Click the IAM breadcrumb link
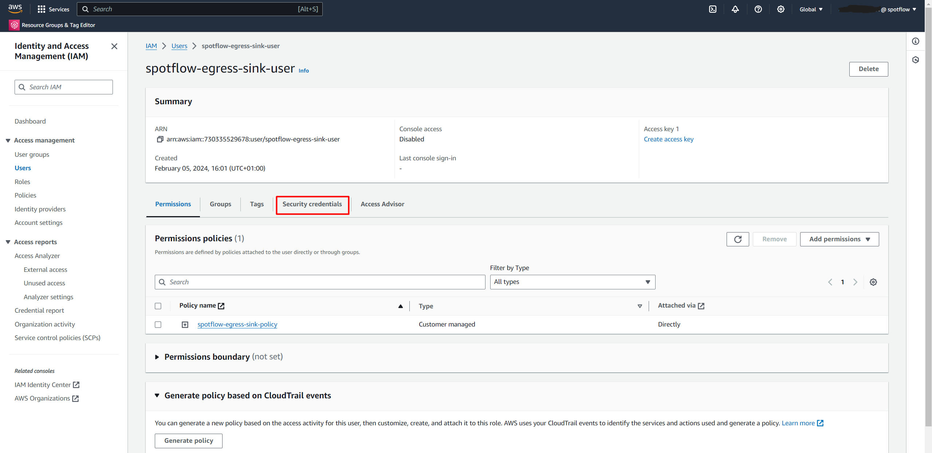Image resolution: width=932 pixels, height=453 pixels. click(x=151, y=46)
